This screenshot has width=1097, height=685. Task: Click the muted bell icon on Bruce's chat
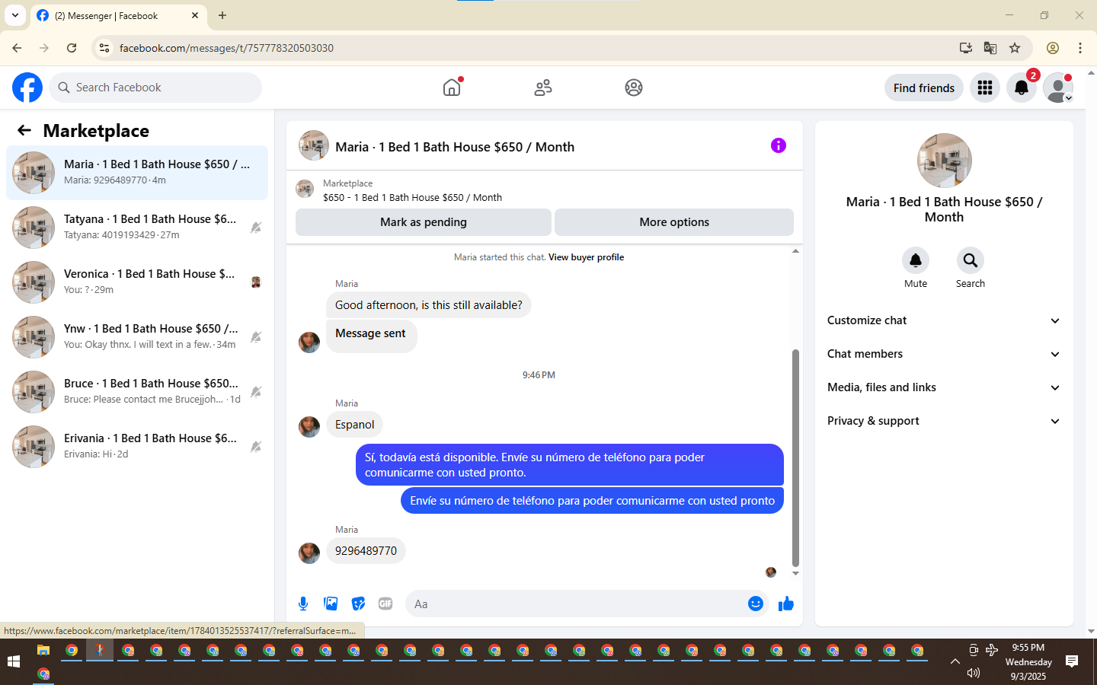[x=256, y=392]
